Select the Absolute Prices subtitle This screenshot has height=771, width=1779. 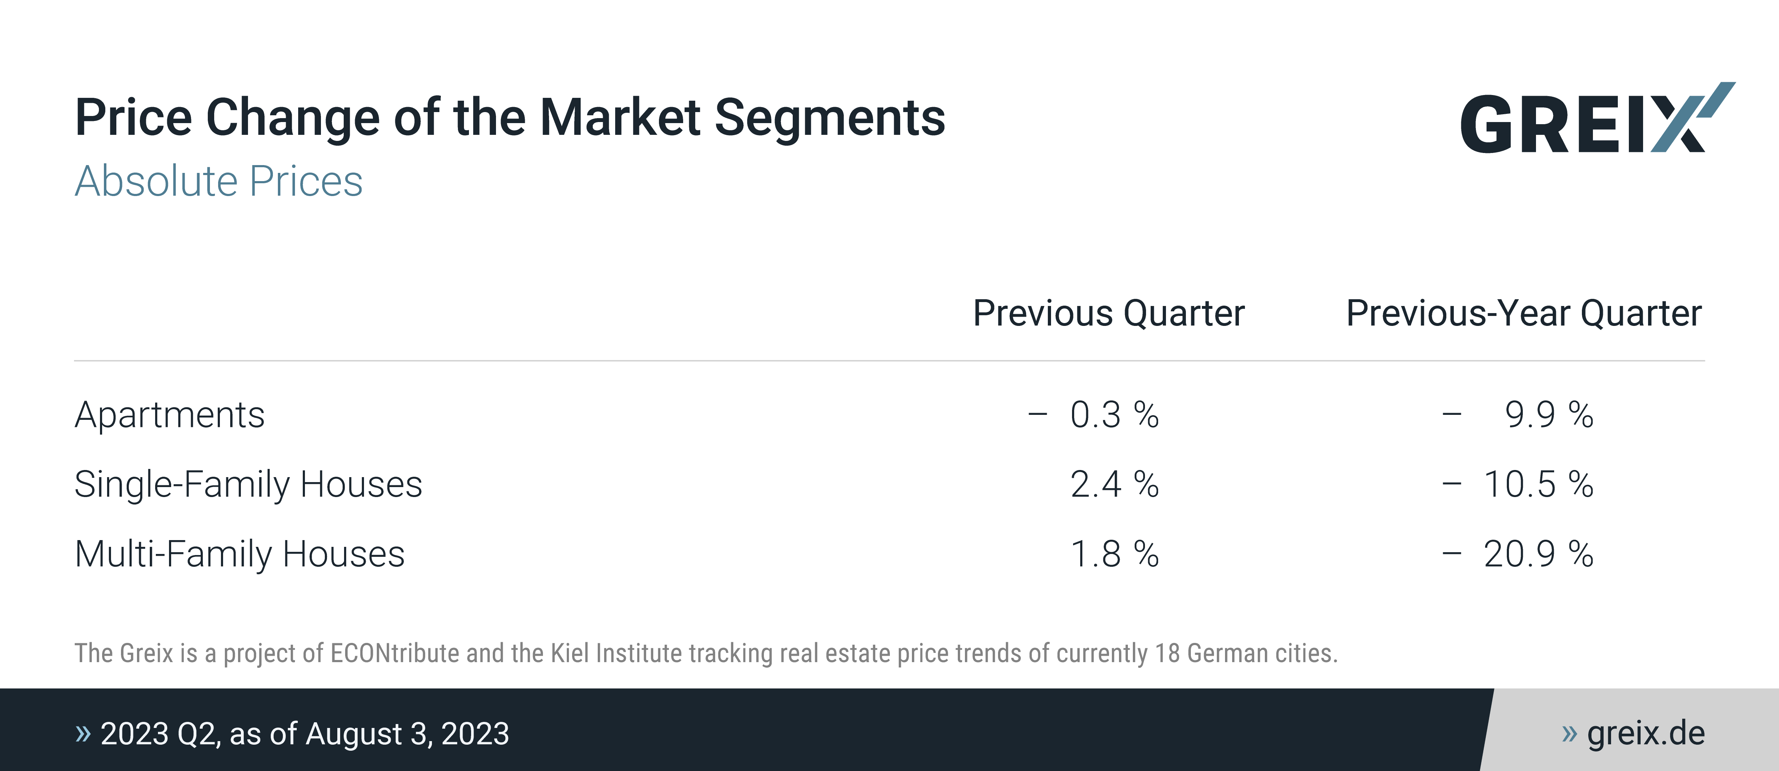pos(218,181)
